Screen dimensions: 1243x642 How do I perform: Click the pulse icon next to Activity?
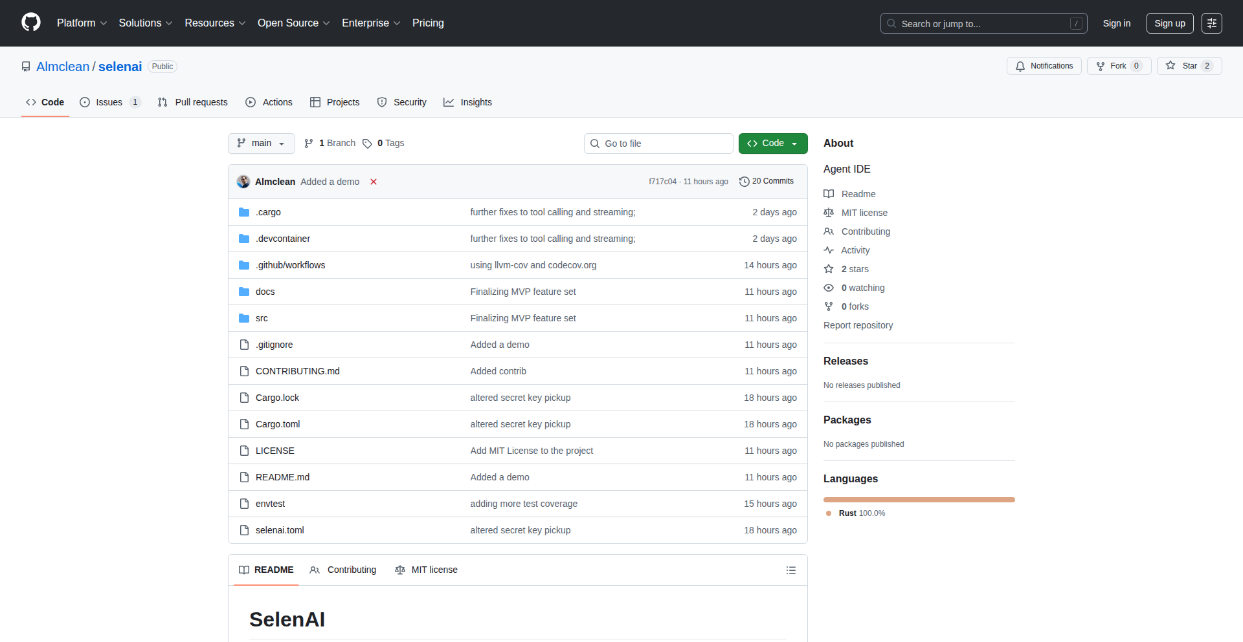[829, 250]
